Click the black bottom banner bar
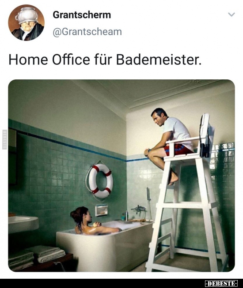 click(121, 284)
